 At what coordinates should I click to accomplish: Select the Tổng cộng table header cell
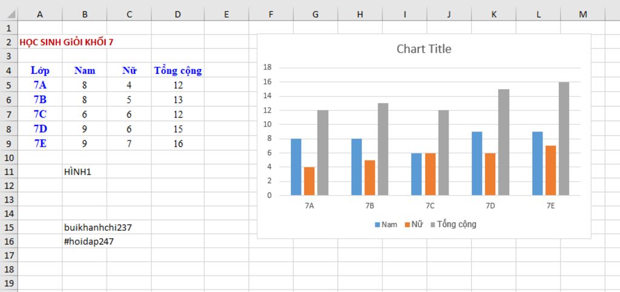(x=177, y=70)
